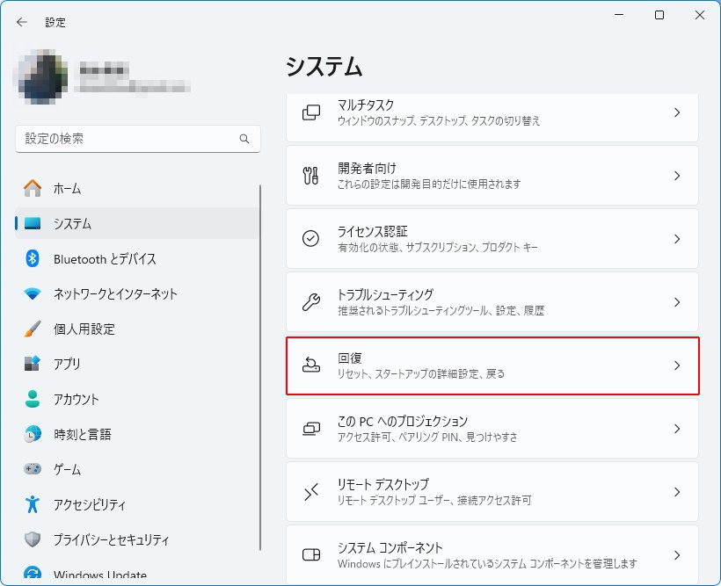Screen dimensions: 721x586
Task: Click the 個人用設定 paintbrush icon
Action: pos(33,329)
